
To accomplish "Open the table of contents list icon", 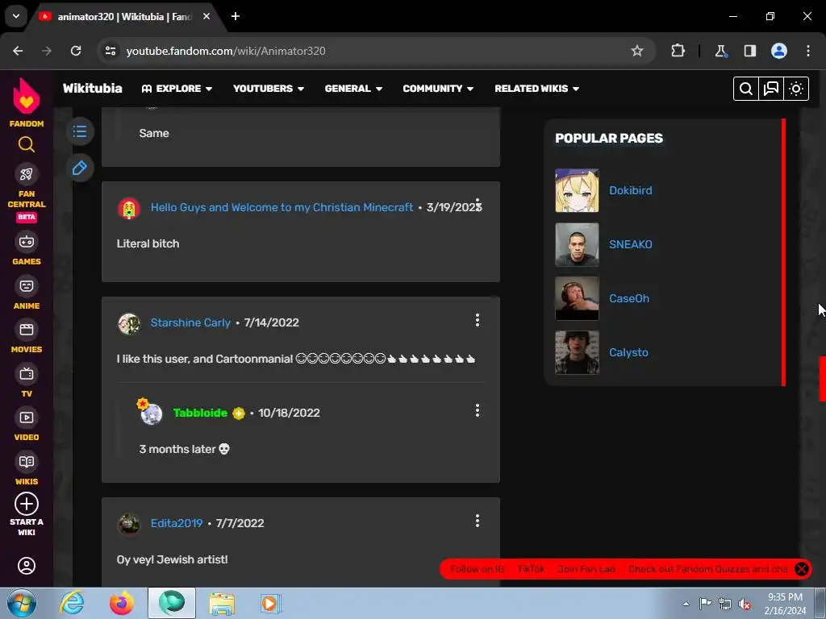I will pyautogui.click(x=80, y=131).
